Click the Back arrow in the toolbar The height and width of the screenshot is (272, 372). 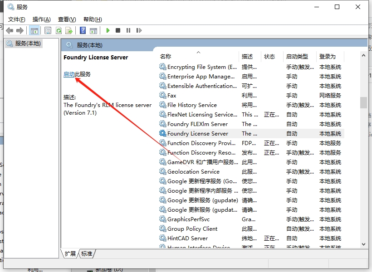pos(10,30)
